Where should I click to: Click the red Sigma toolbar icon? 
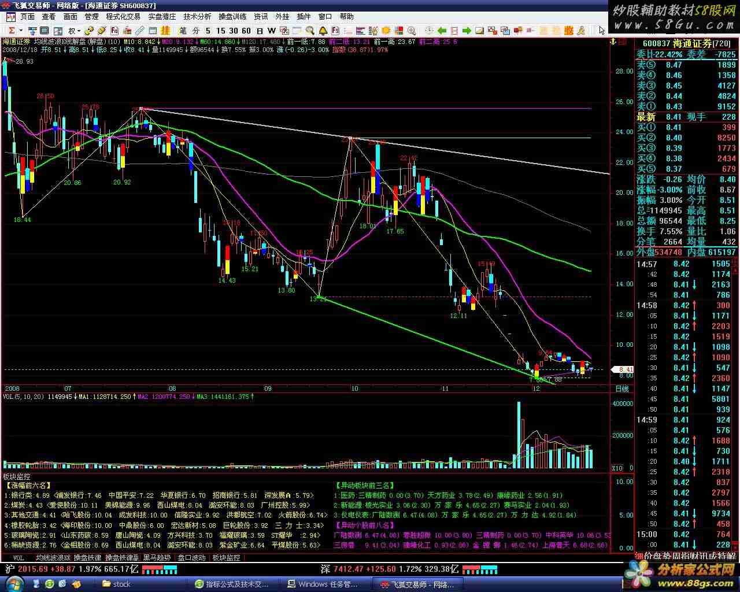point(11,30)
